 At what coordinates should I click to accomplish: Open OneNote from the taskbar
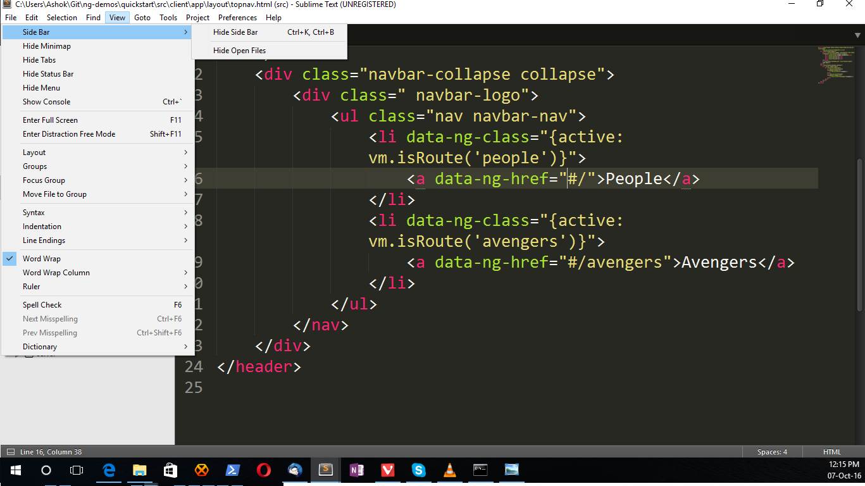(x=356, y=470)
